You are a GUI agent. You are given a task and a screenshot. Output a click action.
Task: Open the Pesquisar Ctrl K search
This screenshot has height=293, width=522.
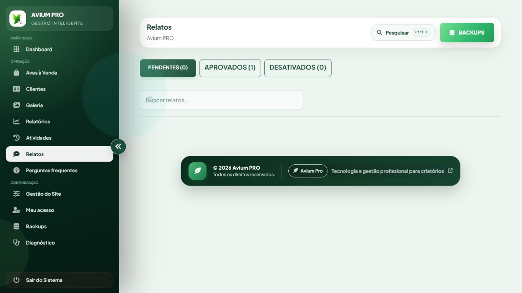click(403, 33)
